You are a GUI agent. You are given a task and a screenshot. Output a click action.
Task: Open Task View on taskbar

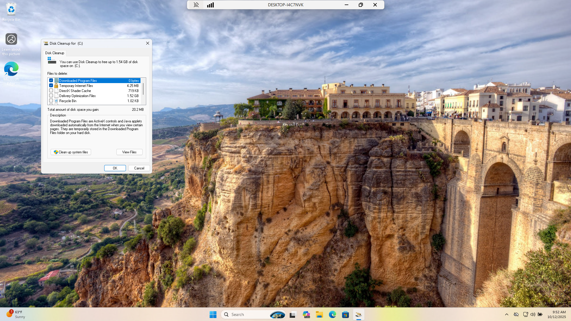tap(293, 314)
